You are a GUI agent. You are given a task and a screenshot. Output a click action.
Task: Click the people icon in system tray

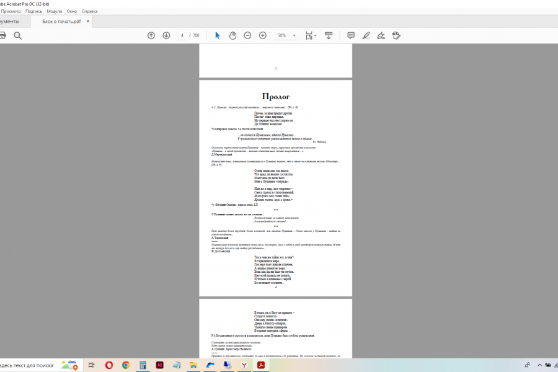click(x=528, y=365)
